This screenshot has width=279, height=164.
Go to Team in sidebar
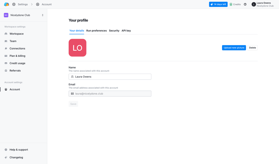pos(13,41)
